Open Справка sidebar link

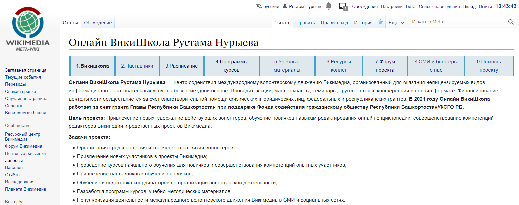pos(14,106)
